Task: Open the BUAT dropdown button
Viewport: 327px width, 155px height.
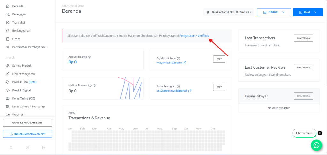Action: (x=308, y=12)
